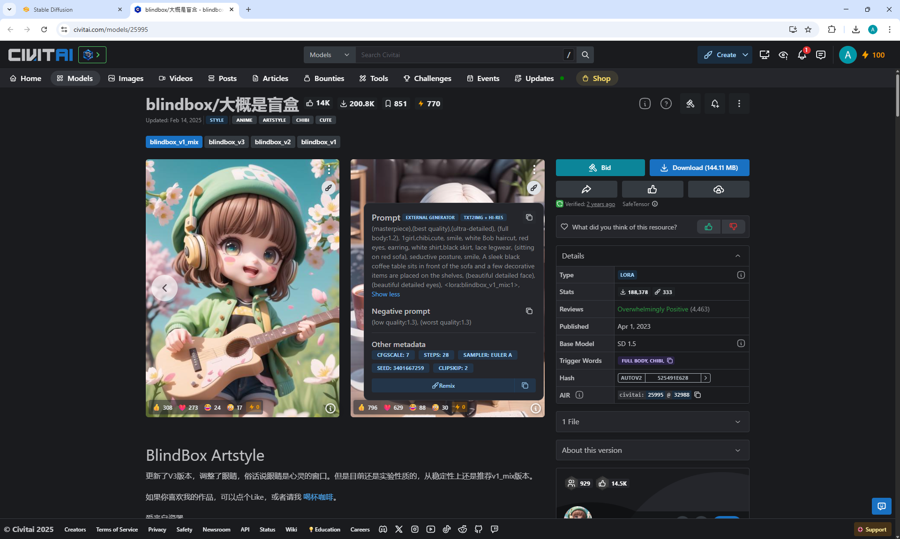Click the share arrow button
900x539 pixels.
click(586, 189)
